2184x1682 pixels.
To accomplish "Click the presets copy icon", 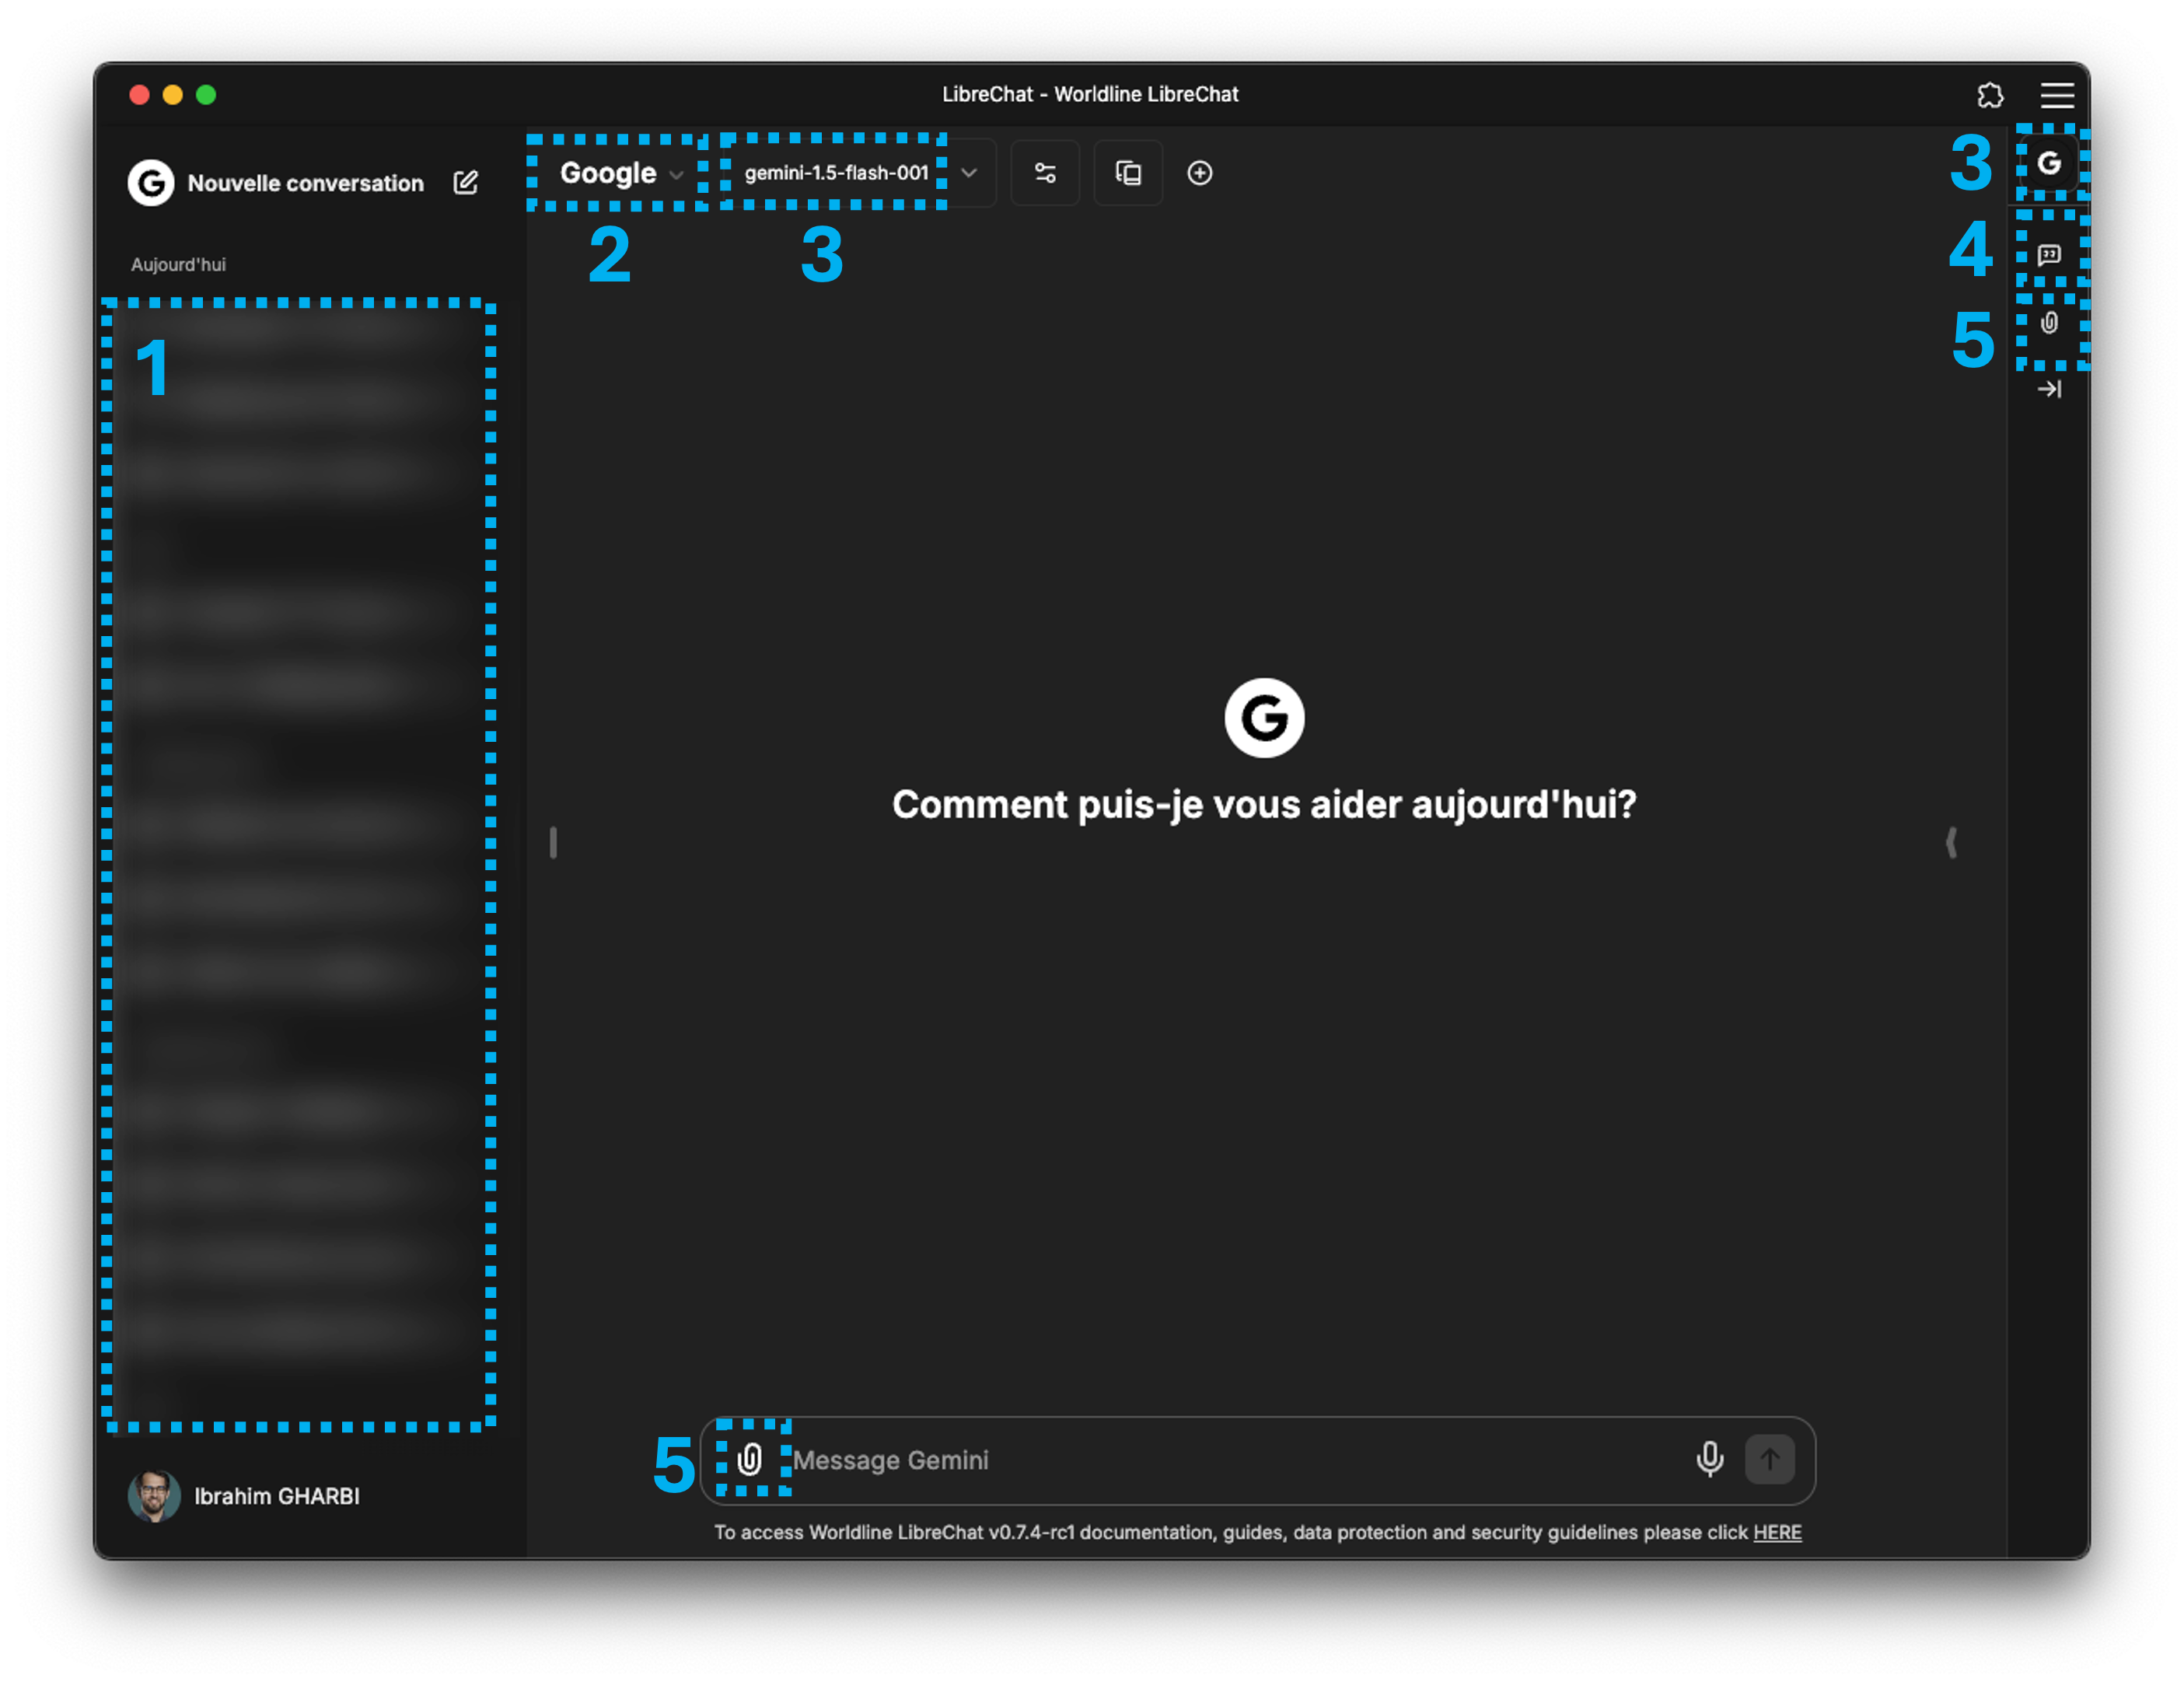I will [x=1128, y=173].
